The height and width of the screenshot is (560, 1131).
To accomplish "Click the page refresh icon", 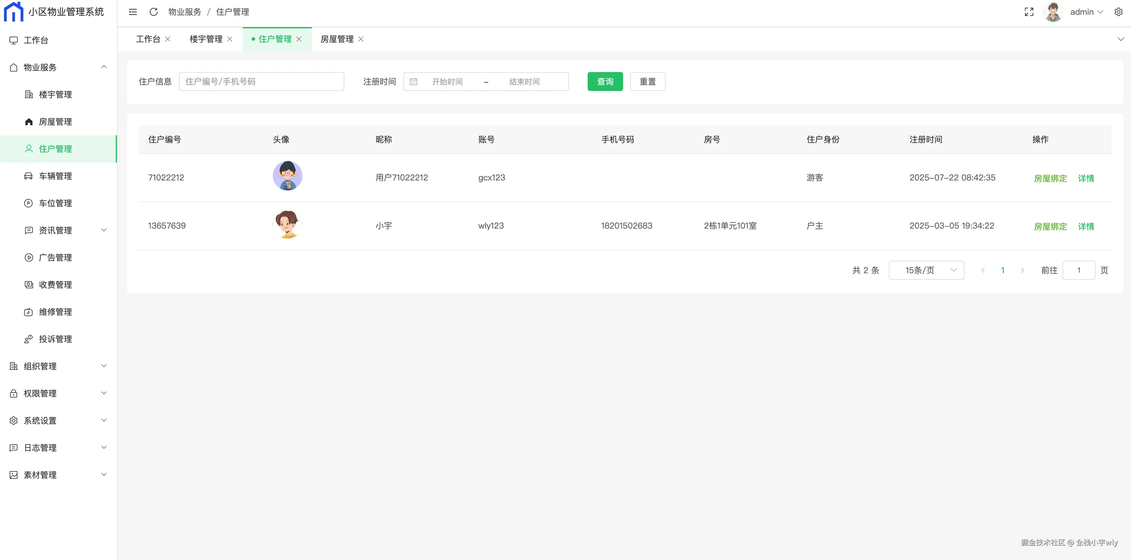I will [153, 12].
